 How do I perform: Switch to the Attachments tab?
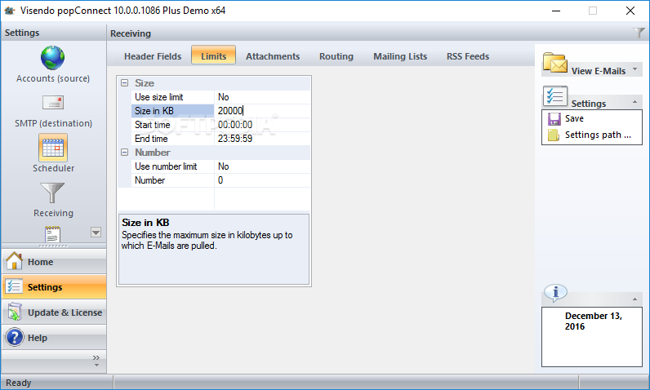point(273,56)
